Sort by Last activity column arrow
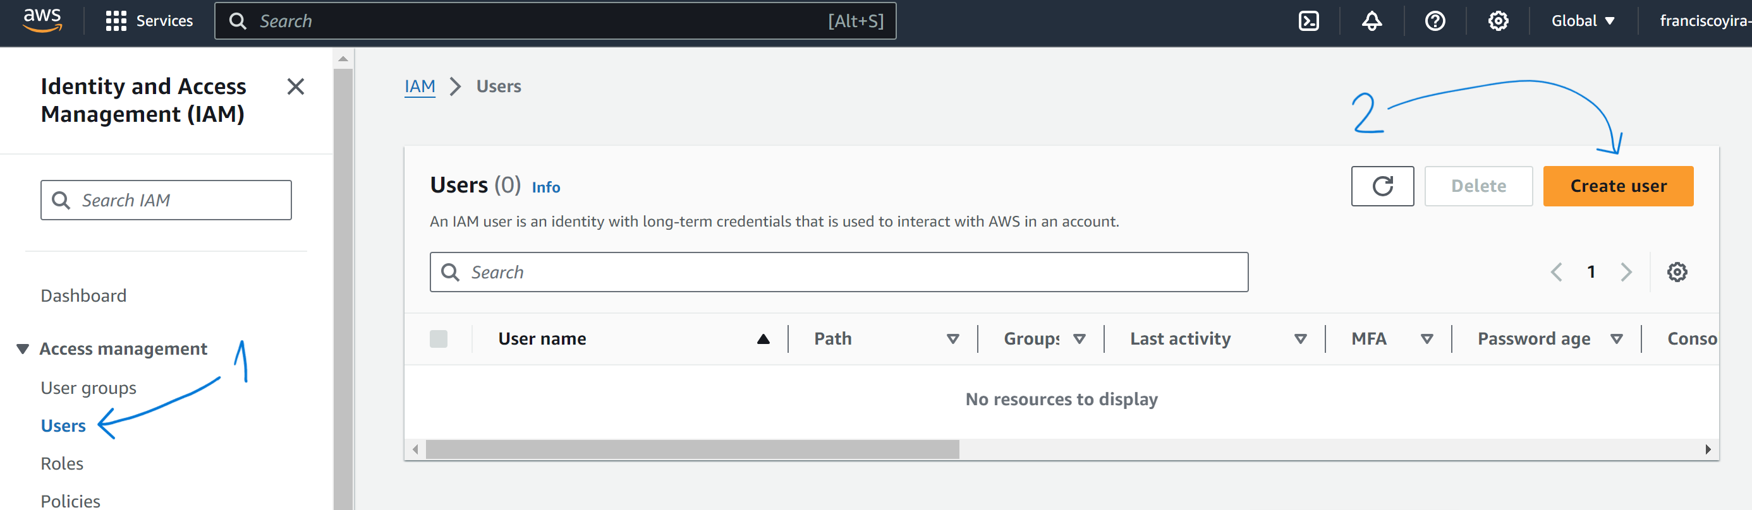The image size is (1752, 510). (x=1300, y=339)
